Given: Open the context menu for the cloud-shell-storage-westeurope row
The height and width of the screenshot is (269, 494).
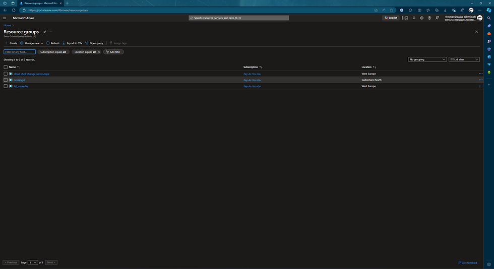Looking at the screenshot, I should [480, 74].
